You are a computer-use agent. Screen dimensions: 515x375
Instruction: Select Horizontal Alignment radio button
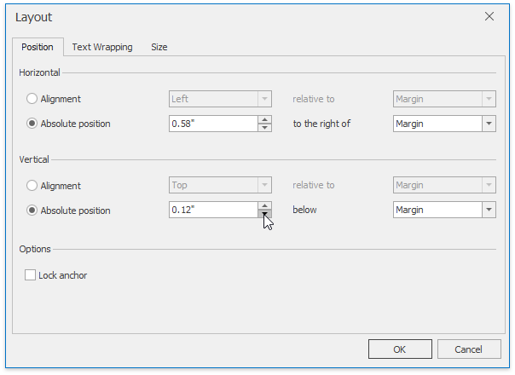click(32, 99)
